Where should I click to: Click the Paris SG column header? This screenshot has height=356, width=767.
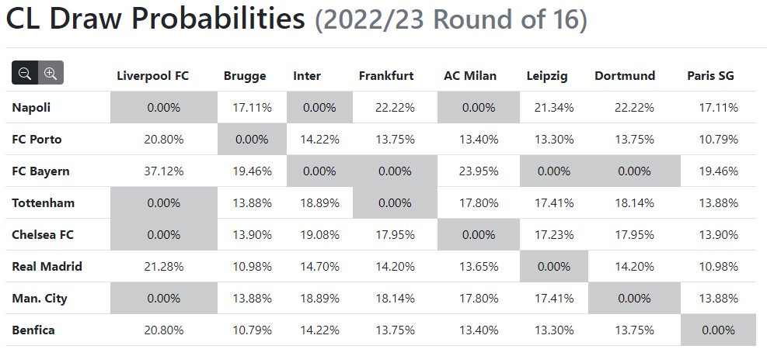tap(711, 76)
